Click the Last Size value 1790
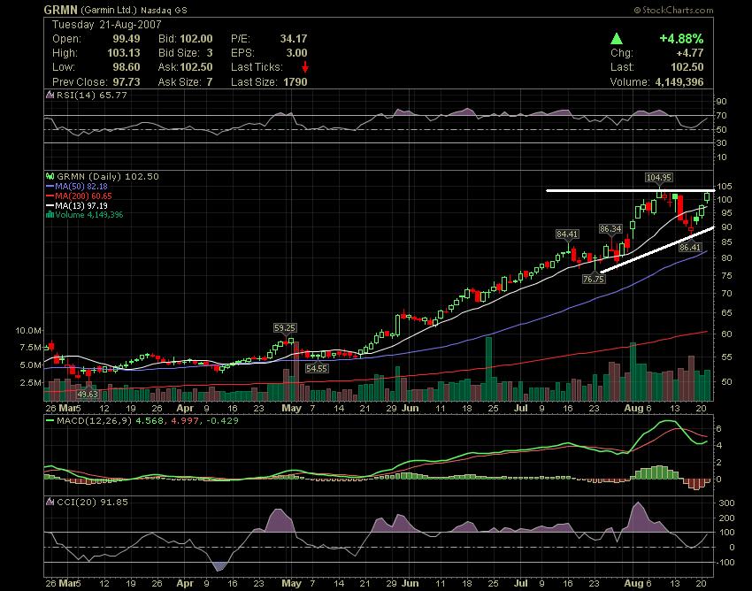This screenshot has width=752, height=591. point(295,82)
